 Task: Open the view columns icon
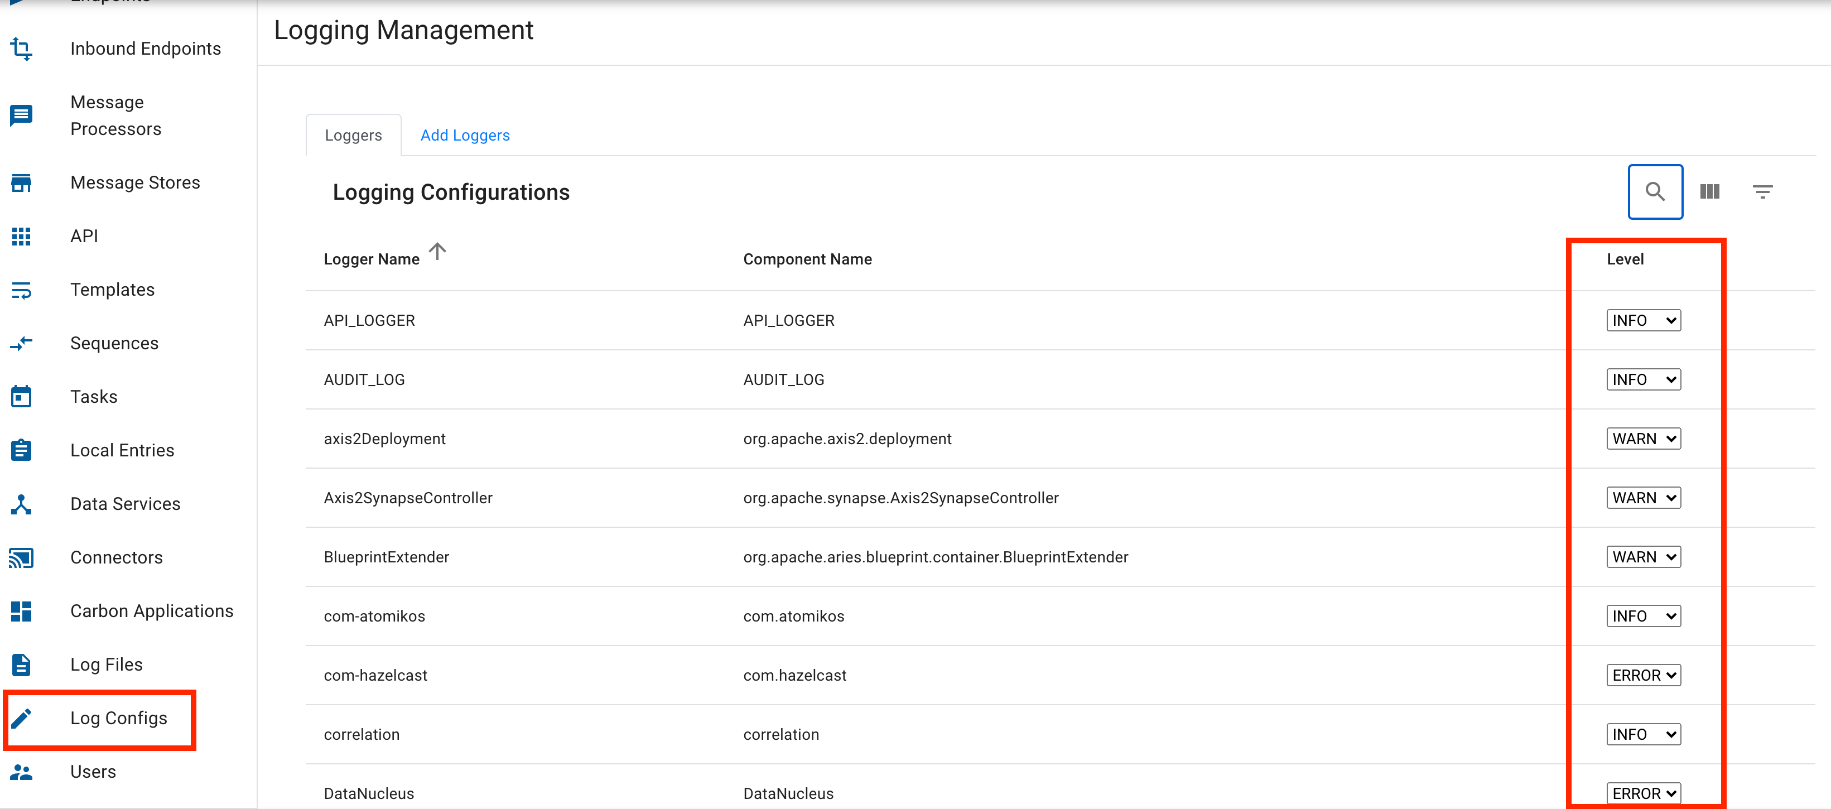(1709, 192)
